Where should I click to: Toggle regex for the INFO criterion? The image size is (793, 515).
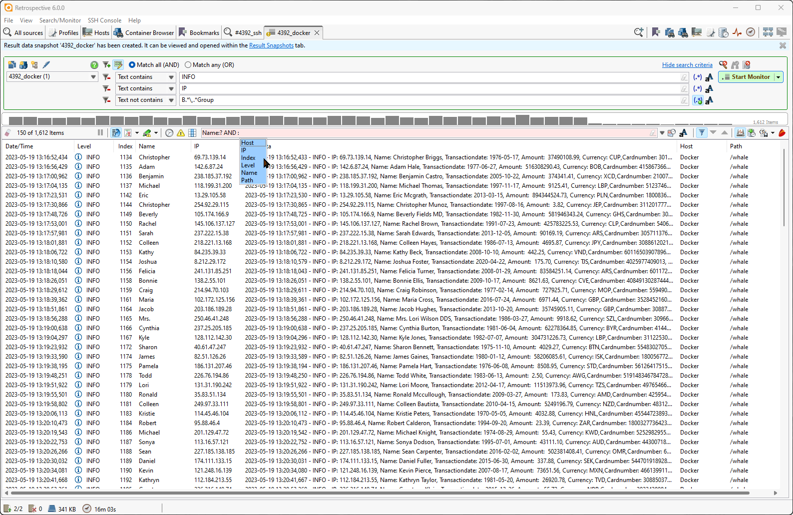pos(698,77)
